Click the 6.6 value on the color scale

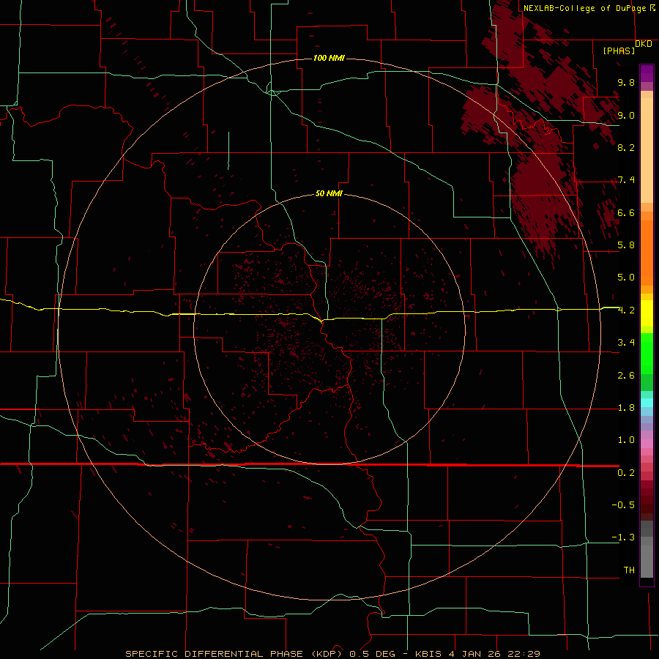(626, 212)
